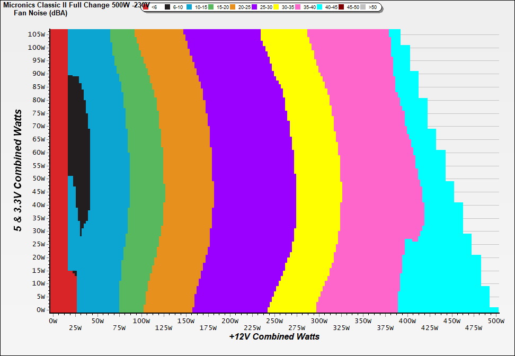Click the green 15-20 legend swatch
This screenshot has height=356, width=515.
(x=211, y=7)
